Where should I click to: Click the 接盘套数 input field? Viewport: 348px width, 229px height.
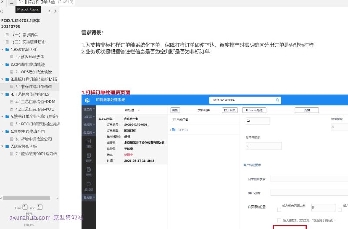pyautogui.click(x=340, y=127)
